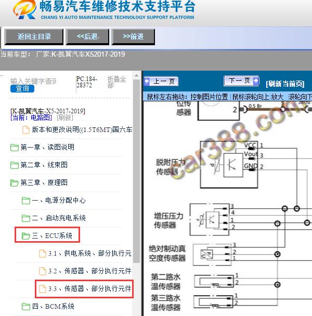Click the [刷新] link in sidebar
The image size is (312, 316).
click(x=65, y=117)
